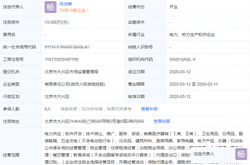Click the insured count 0人
The width and height of the screenshot is (250, 165).
click(48, 109)
